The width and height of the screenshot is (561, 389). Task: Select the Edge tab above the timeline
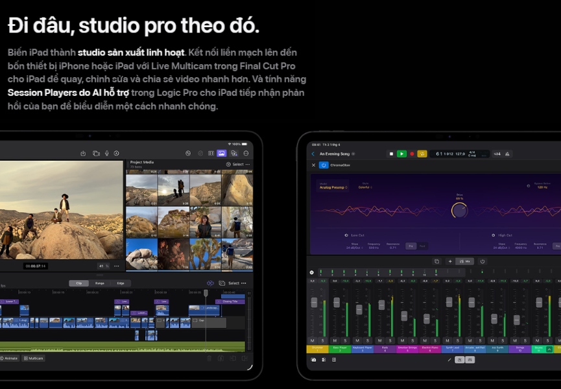[x=121, y=284]
